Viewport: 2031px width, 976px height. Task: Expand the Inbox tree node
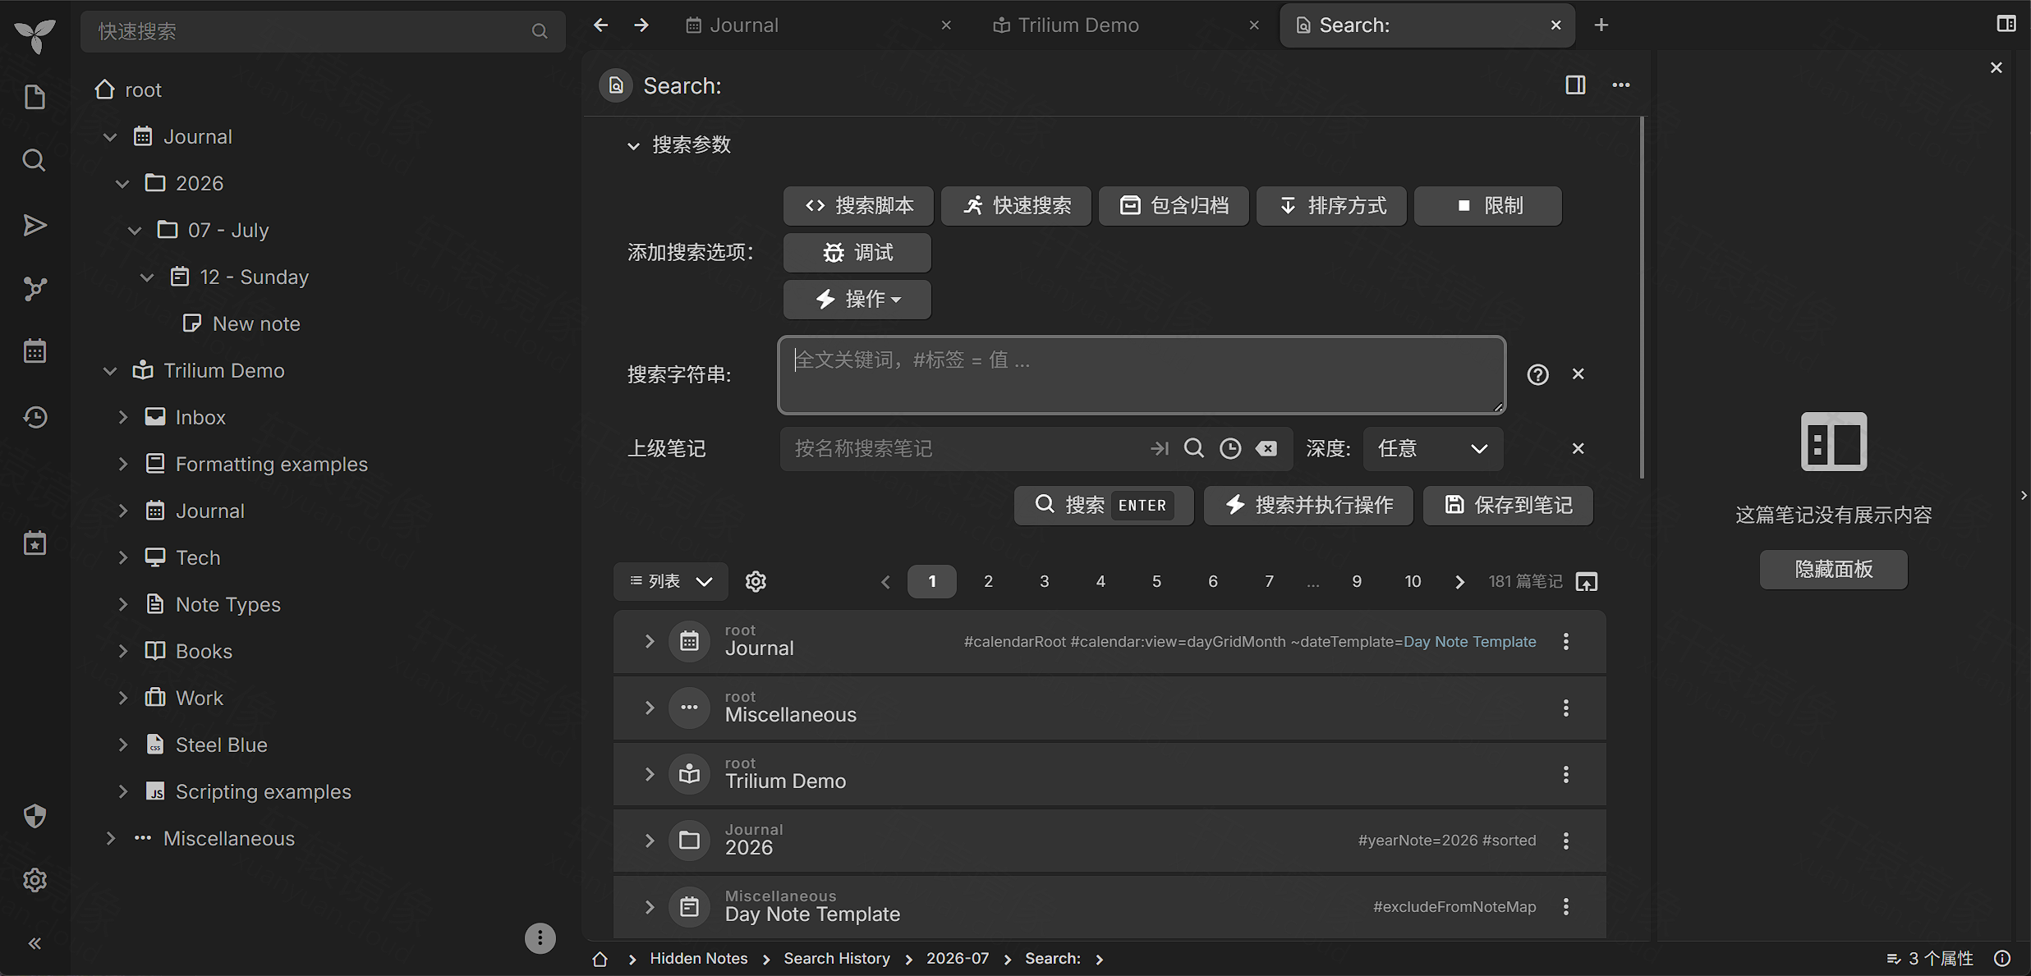point(122,417)
